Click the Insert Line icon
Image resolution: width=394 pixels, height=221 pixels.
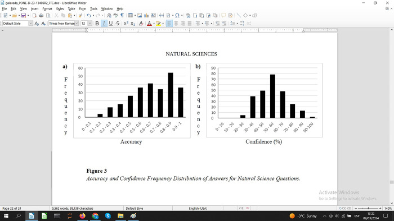click(x=239, y=16)
